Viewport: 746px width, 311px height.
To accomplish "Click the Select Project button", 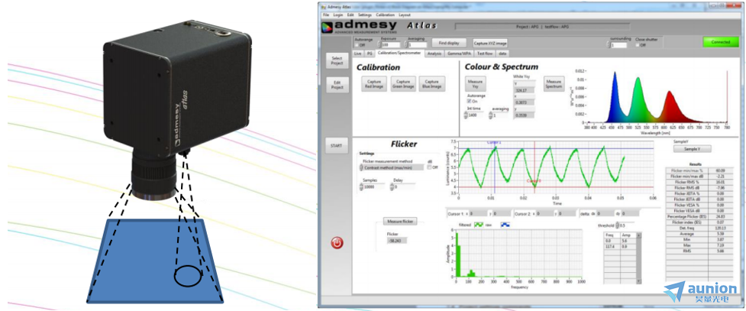I will [x=337, y=60].
